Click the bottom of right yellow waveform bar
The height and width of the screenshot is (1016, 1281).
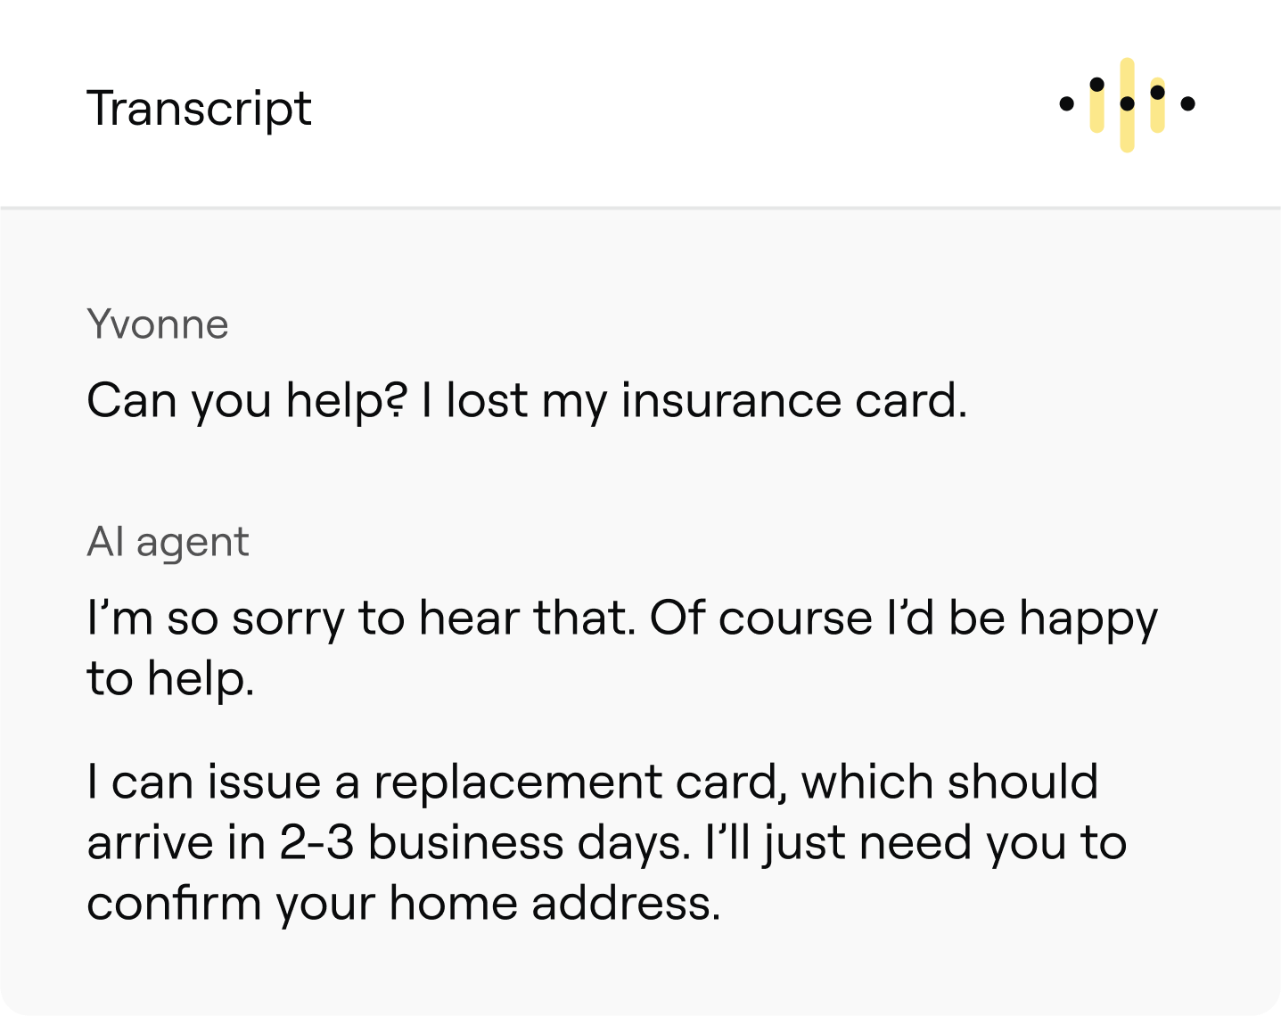click(x=1157, y=125)
